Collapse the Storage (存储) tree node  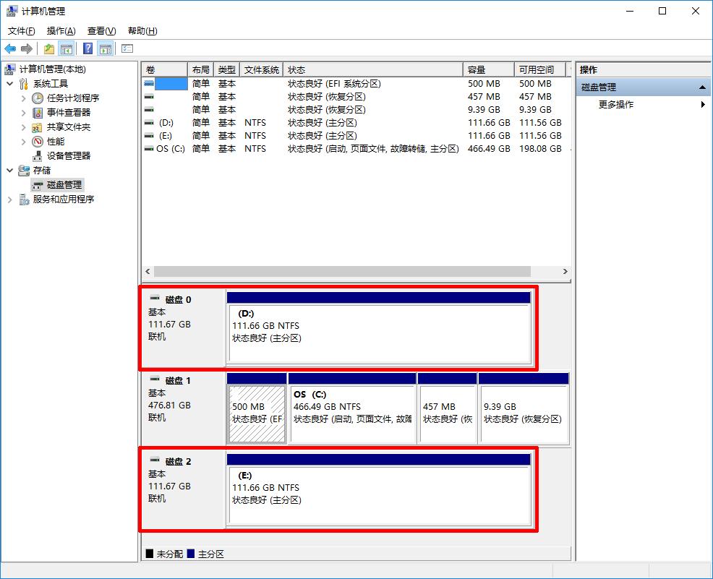click(x=10, y=171)
